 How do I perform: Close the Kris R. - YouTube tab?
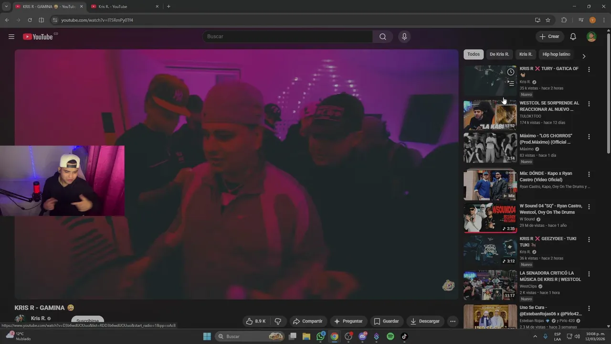tap(157, 7)
